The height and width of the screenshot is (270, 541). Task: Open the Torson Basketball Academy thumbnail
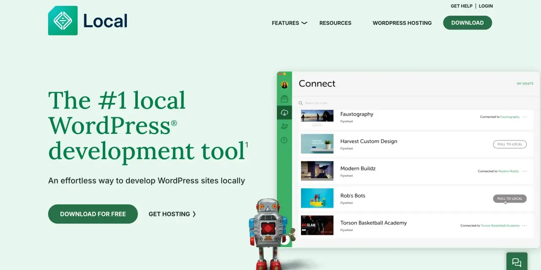point(317,225)
